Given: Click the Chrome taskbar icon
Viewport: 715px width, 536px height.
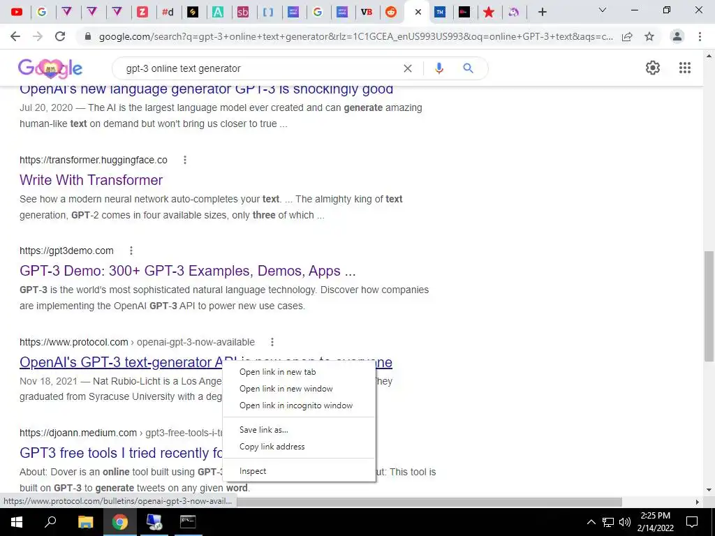Looking at the screenshot, I should coord(120,522).
